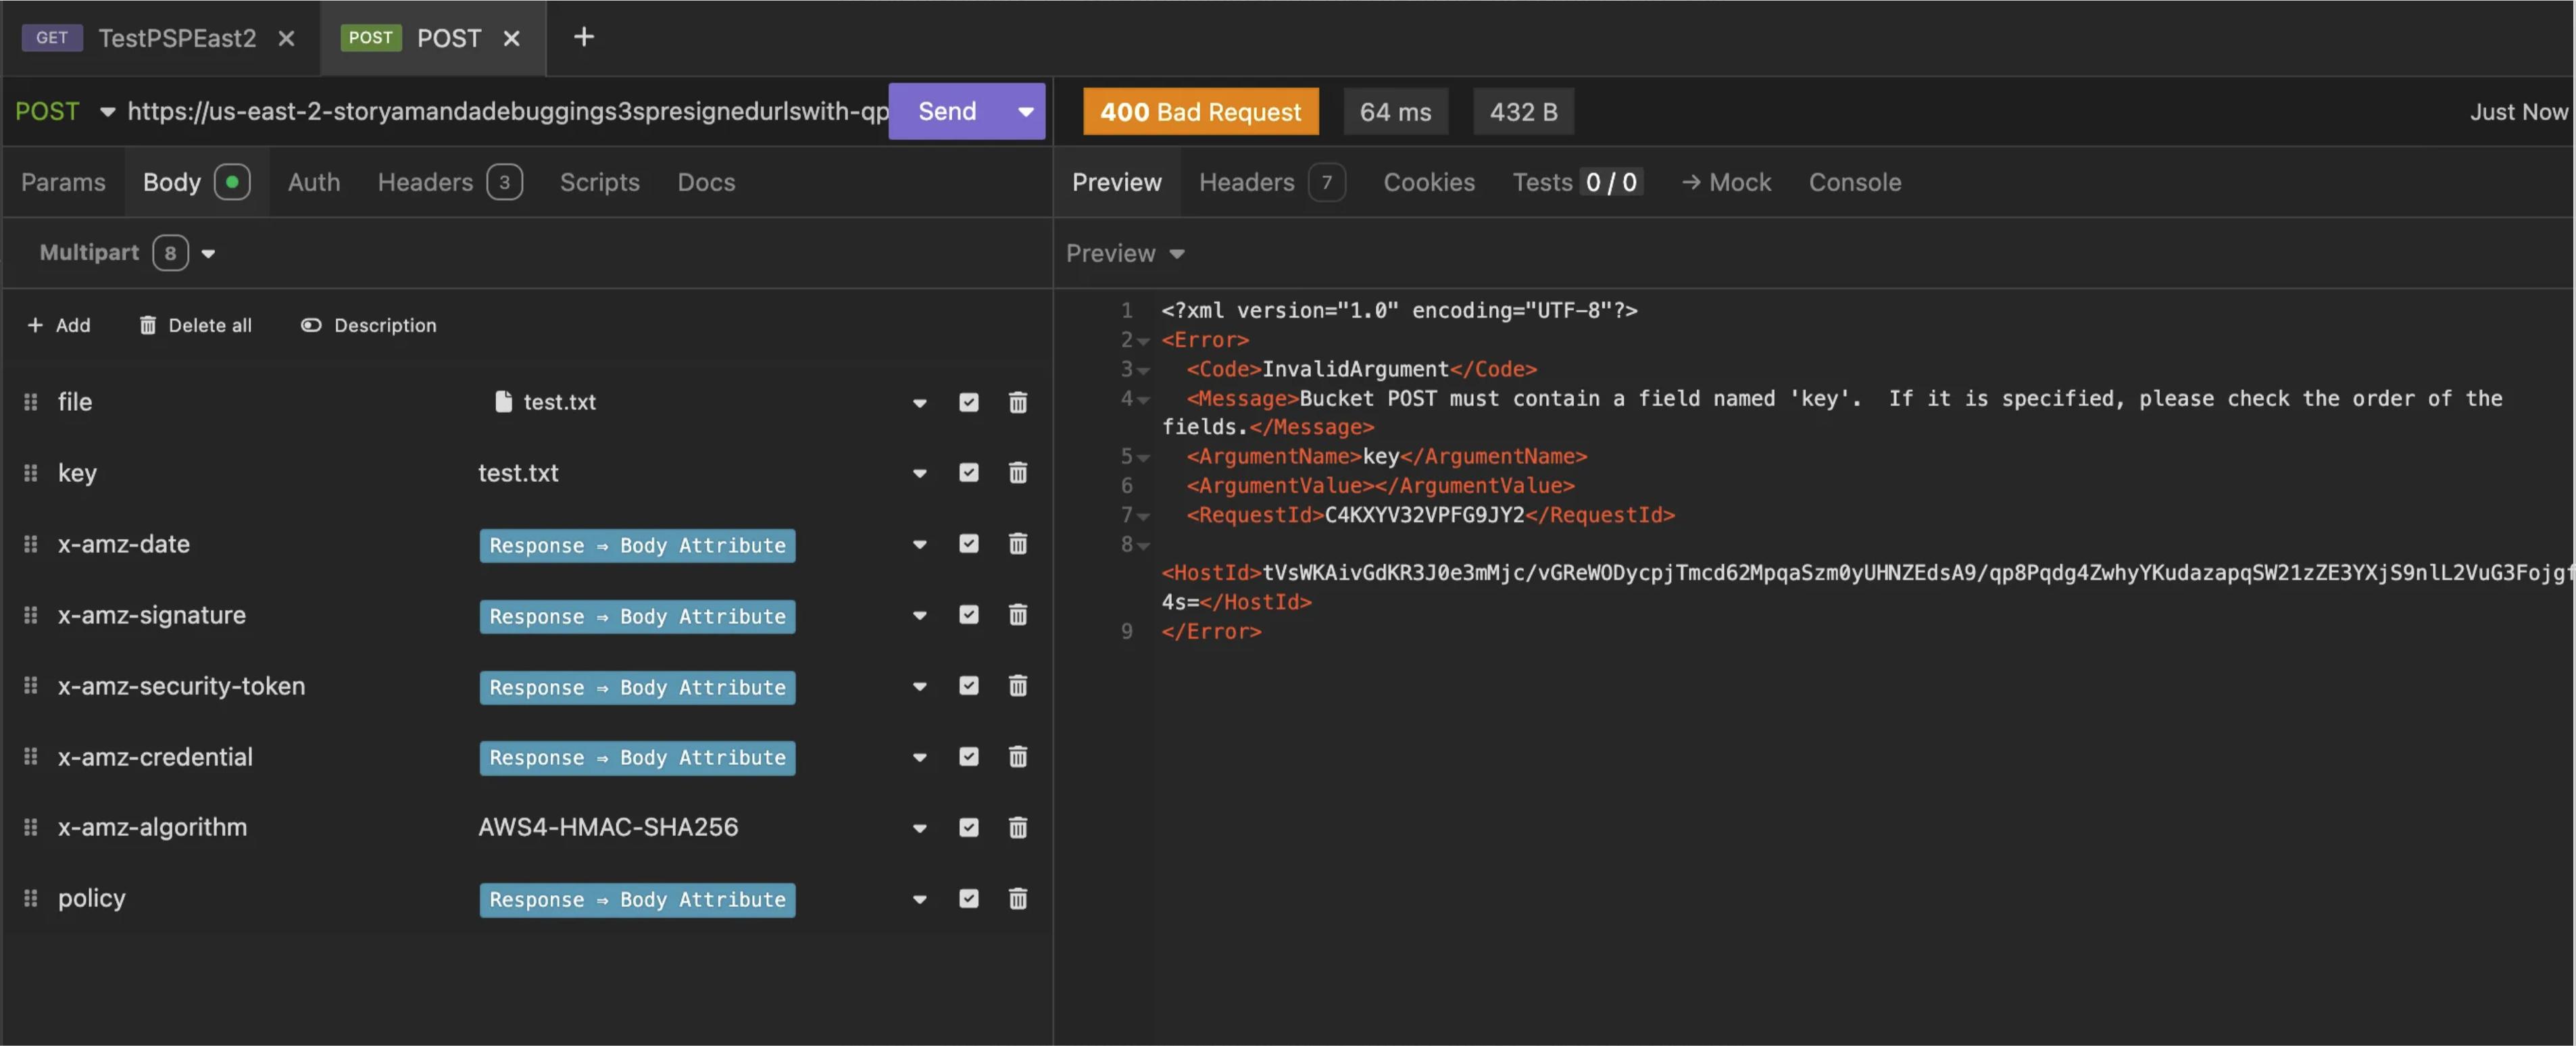Switch to the Params tab
The height and width of the screenshot is (1046, 2576).
tap(63, 182)
